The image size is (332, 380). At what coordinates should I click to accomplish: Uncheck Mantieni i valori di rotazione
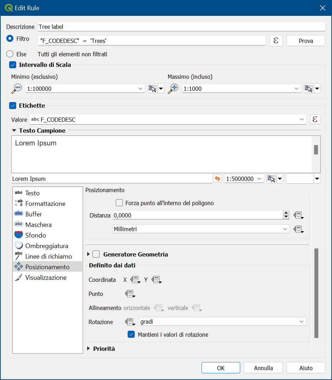pos(131,335)
